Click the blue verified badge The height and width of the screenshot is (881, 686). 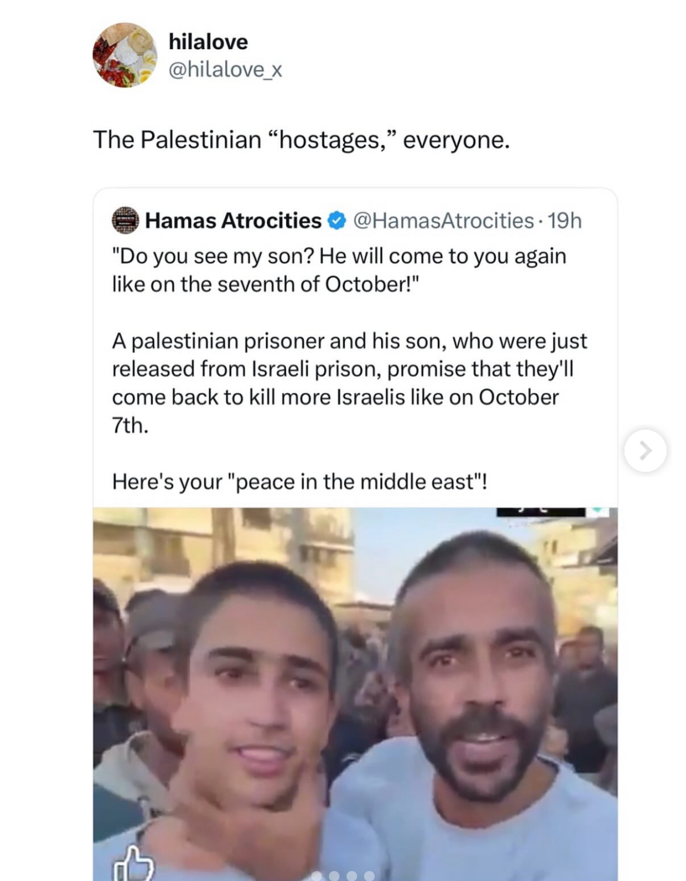336,220
